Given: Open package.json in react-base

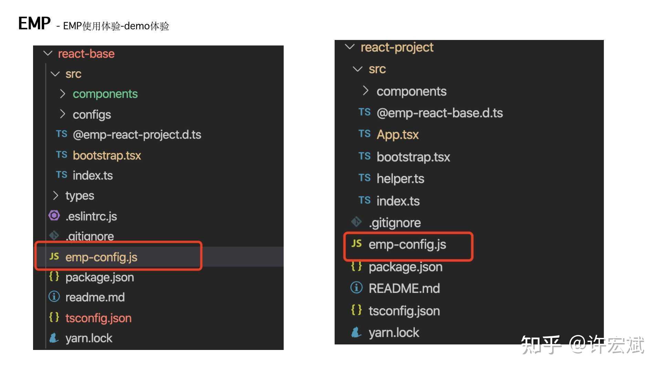Looking at the screenshot, I should [x=99, y=277].
